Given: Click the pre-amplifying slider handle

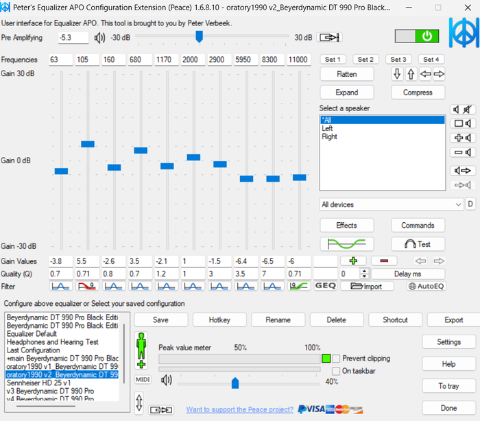Looking at the screenshot, I should click(x=200, y=36).
